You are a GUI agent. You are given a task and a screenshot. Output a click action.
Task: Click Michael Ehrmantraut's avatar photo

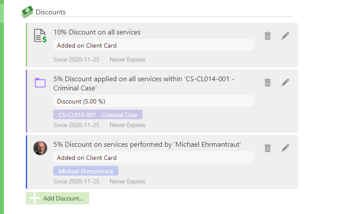tap(40, 148)
